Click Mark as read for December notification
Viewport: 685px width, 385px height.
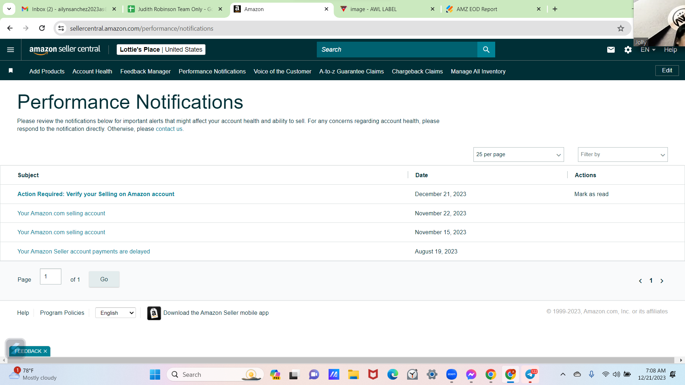click(x=591, y=194)
